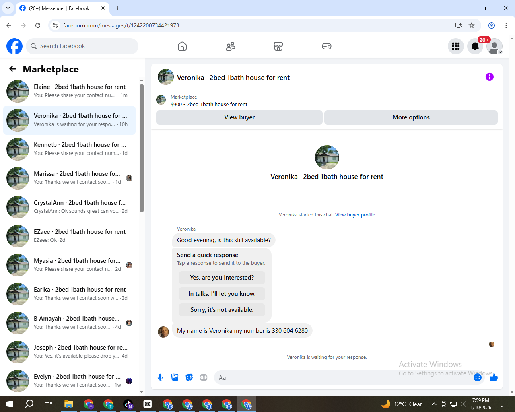Open the Marketplace storefront icon
The width and height of the screenshot is (515, 412).
point(278,46)
